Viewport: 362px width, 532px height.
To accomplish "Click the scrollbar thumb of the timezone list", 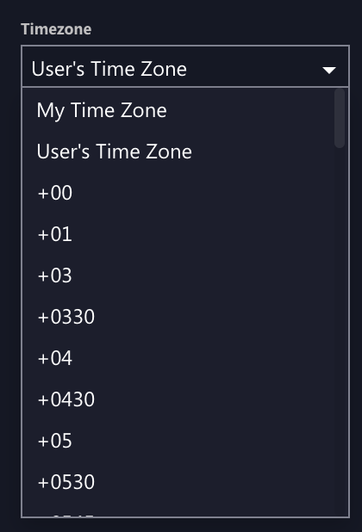I will point(340,119).
